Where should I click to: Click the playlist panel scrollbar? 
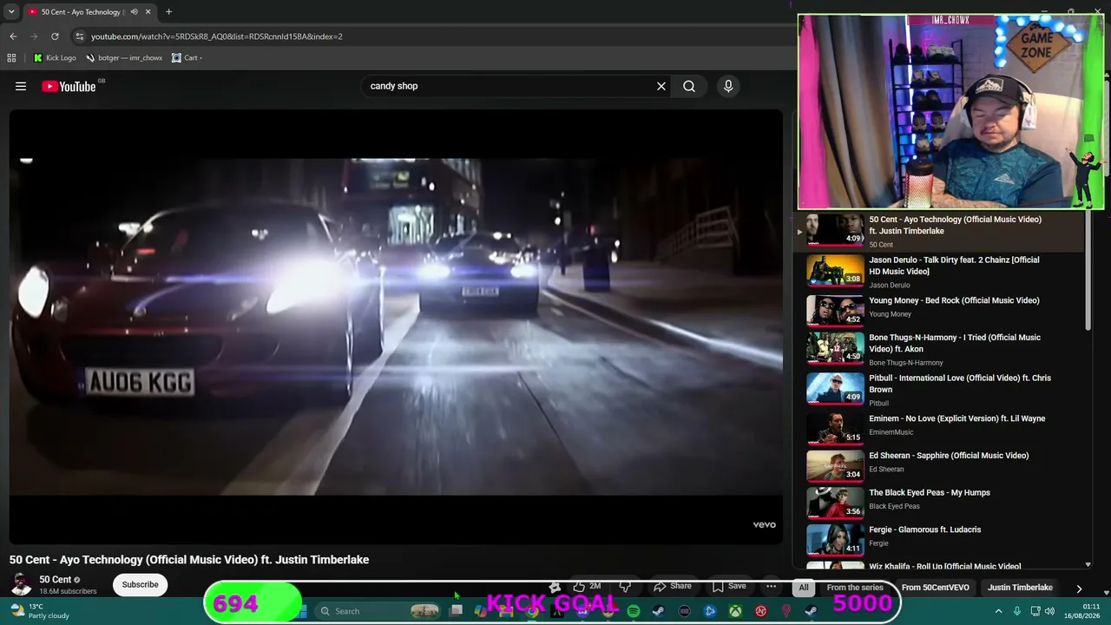click(1088, 272)
